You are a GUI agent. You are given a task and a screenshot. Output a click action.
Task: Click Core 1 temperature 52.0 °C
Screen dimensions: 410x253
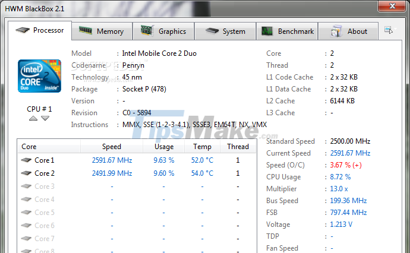pyautogui.click(x=202, y=160)
